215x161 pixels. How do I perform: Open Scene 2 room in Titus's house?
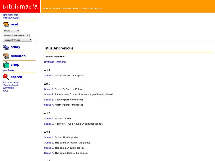49,124
